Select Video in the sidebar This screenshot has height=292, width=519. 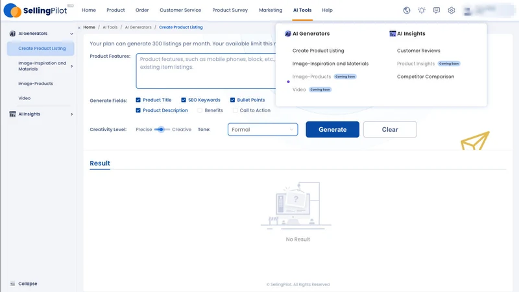click(x=25, y=99)
